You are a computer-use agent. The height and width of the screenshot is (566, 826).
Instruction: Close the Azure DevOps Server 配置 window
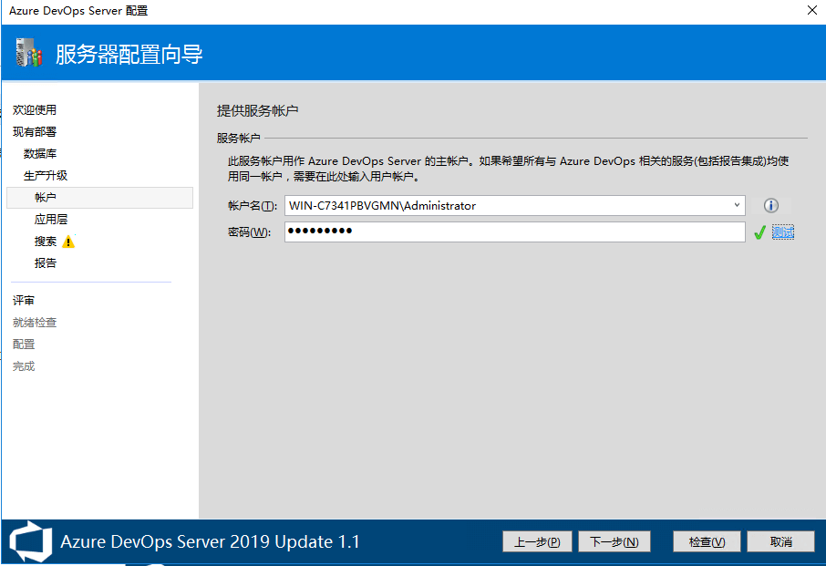(811, 11)
